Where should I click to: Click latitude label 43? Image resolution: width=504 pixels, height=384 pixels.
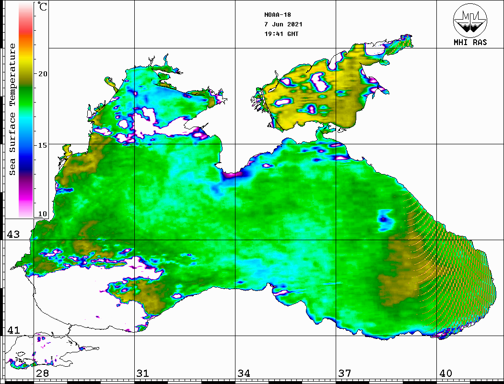pyautogui.click(x=13, y=234)
